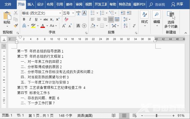The height and width of the screenshot is (119, 190).
Task: Set center paragraph alignment
Action: (x=99, y=19)
